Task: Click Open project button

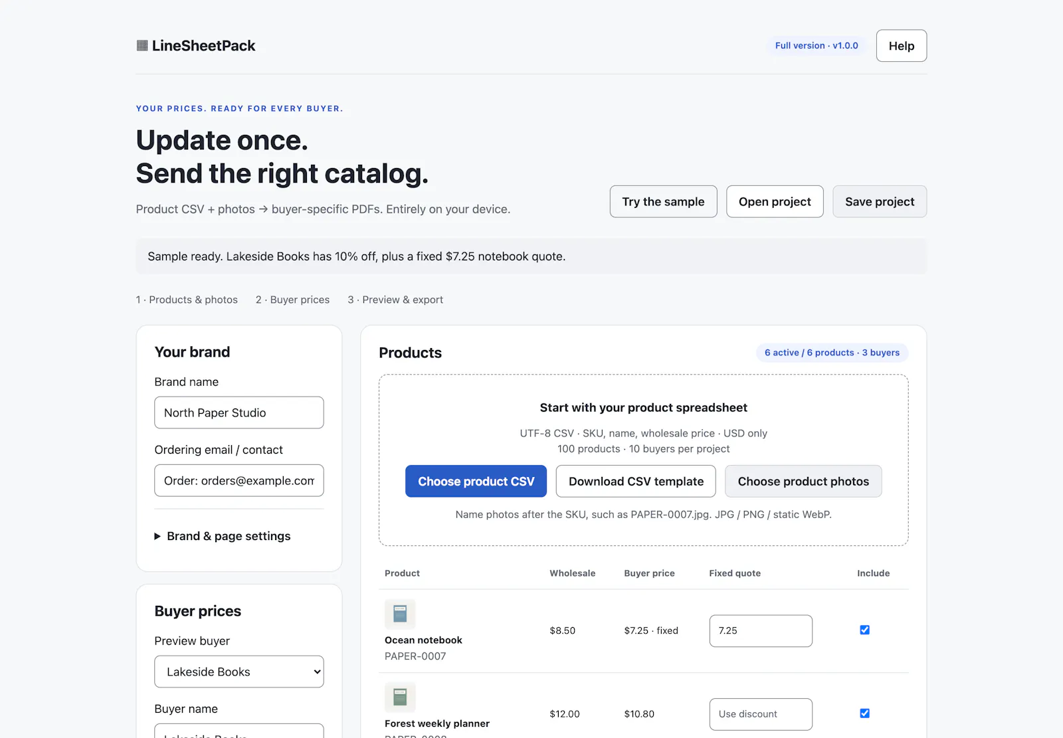Action: point(775,201)
